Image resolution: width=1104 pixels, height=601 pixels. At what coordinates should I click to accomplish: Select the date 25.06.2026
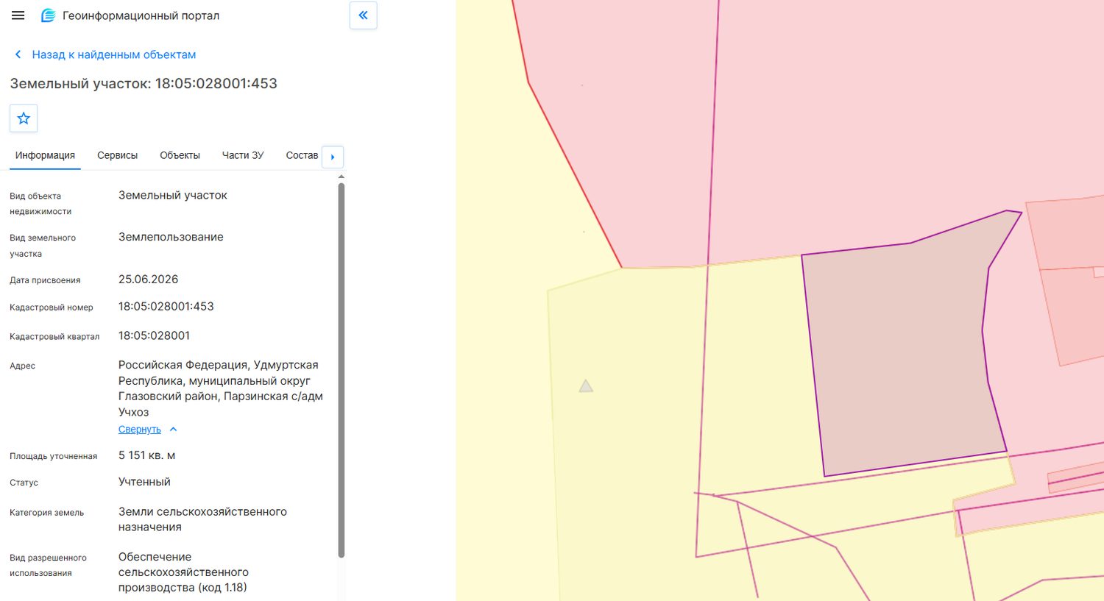click(149, 280)
